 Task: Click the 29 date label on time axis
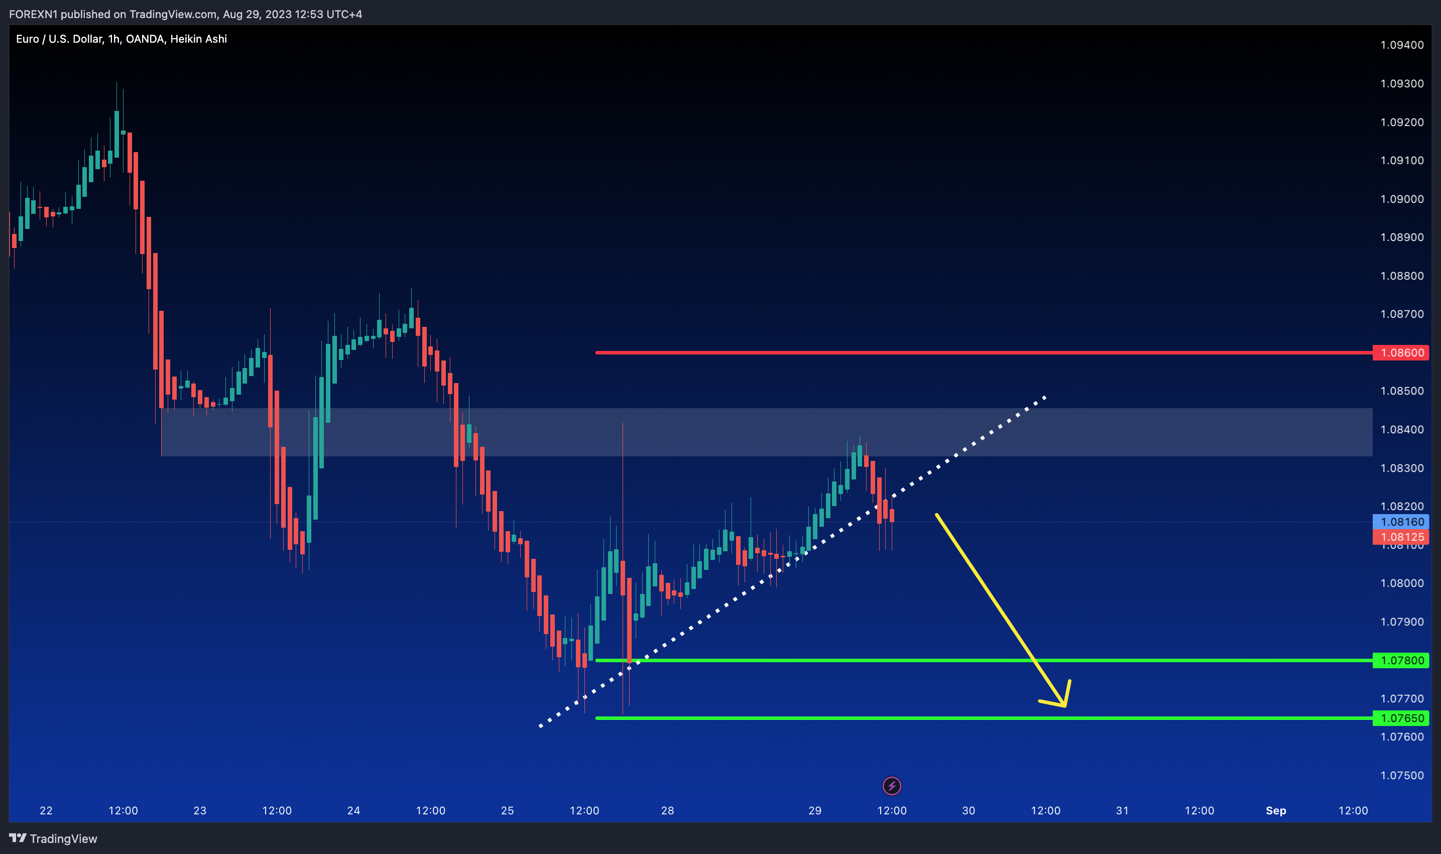coord(815,810)
